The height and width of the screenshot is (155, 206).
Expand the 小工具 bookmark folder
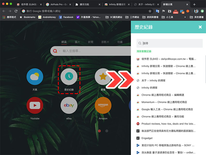tap(167, 17)
